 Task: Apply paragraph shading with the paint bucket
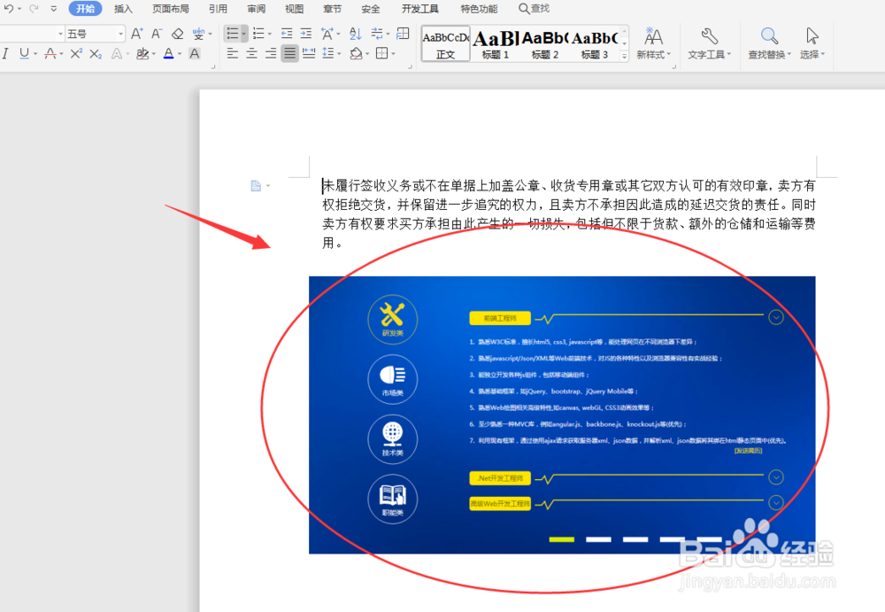click(356, 54)
